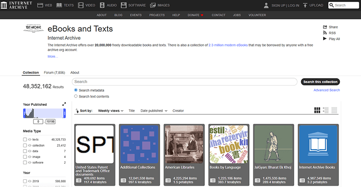Click the user avatar icon

(x=266, y=5)
